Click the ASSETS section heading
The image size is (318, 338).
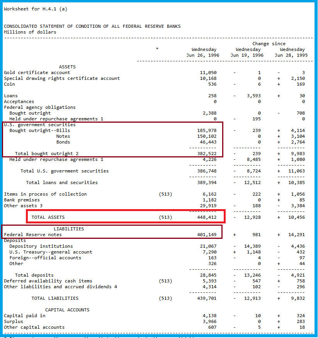(67, 67)
